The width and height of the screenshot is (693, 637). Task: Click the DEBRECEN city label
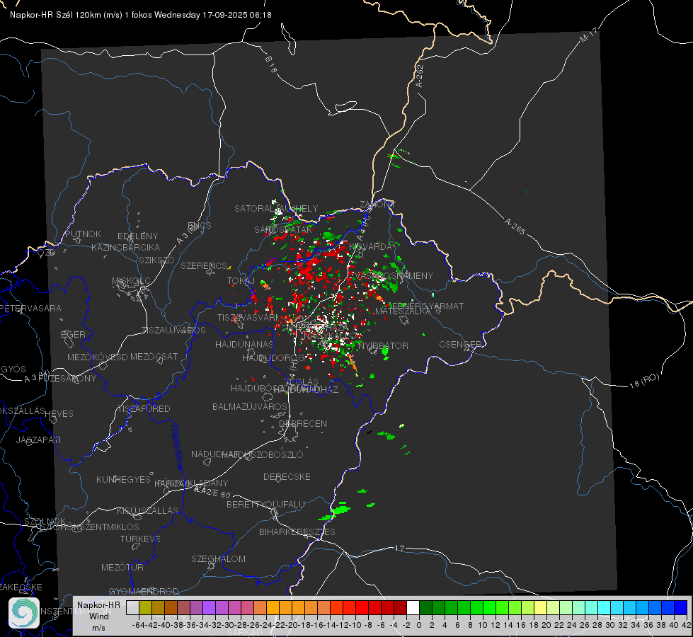[x=303, y=423]
